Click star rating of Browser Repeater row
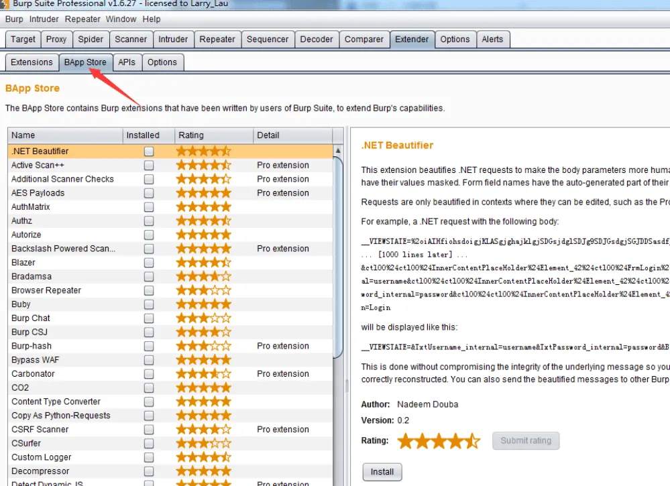Image resolution: width=670 pixels, height=486 pixels. 204,290
